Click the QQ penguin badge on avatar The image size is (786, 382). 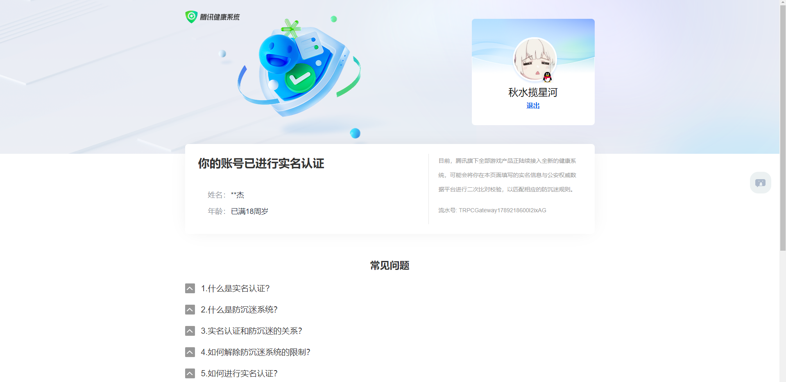(547, 77)
